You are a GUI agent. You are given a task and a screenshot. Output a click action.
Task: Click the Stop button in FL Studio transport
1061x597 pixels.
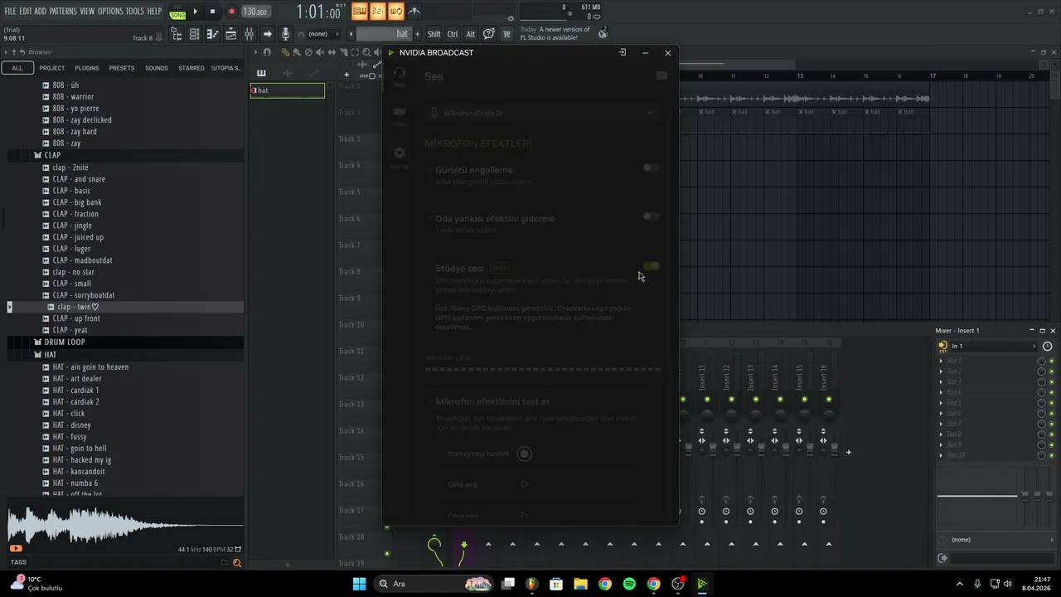click(212, 12)
